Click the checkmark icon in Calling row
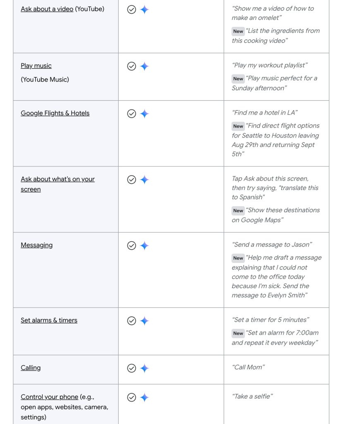Viewport: 340px width, 424px height. pos(132,368)
